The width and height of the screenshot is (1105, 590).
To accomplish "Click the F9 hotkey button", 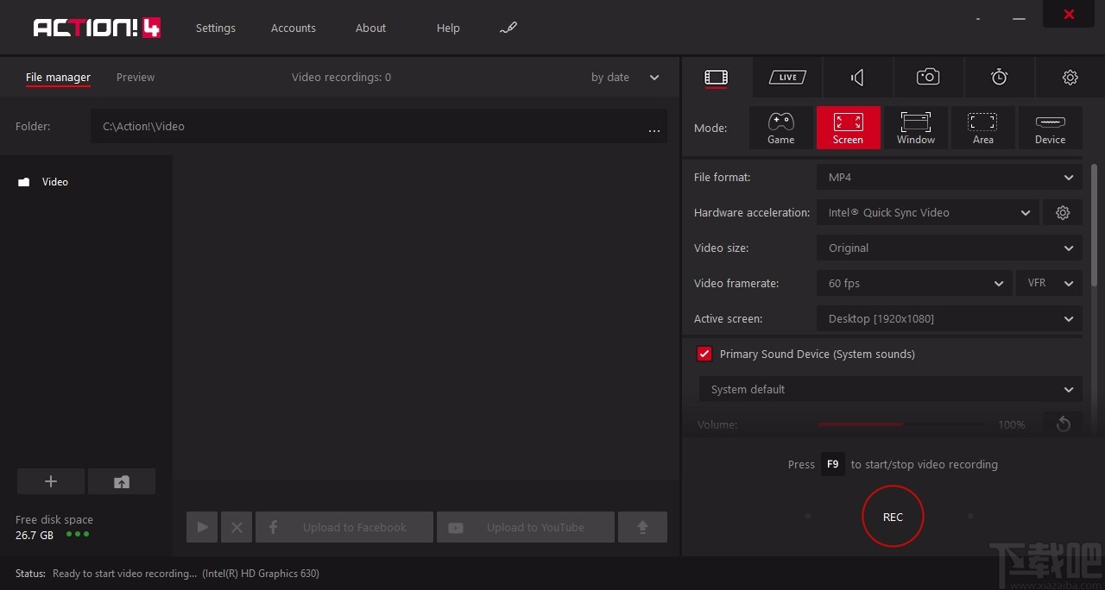I will point(832,464).
